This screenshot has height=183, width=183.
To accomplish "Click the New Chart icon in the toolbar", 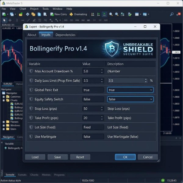I will (x=4, y=14).
